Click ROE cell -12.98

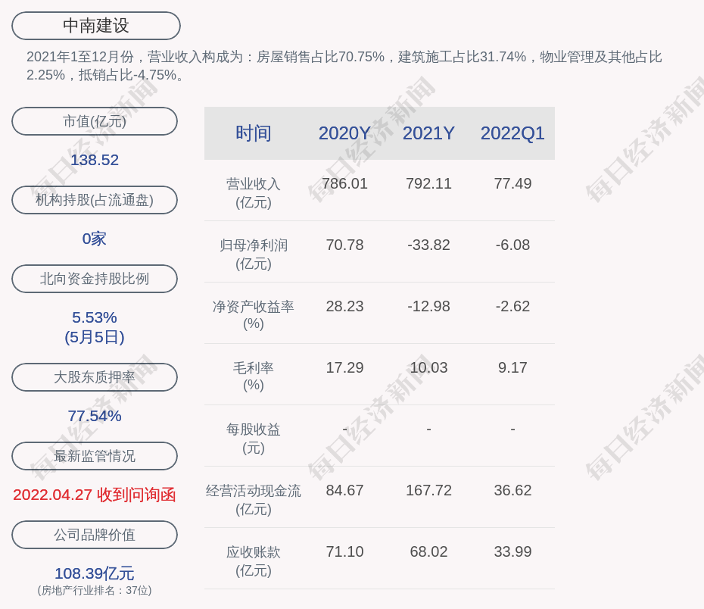(428, 306)
